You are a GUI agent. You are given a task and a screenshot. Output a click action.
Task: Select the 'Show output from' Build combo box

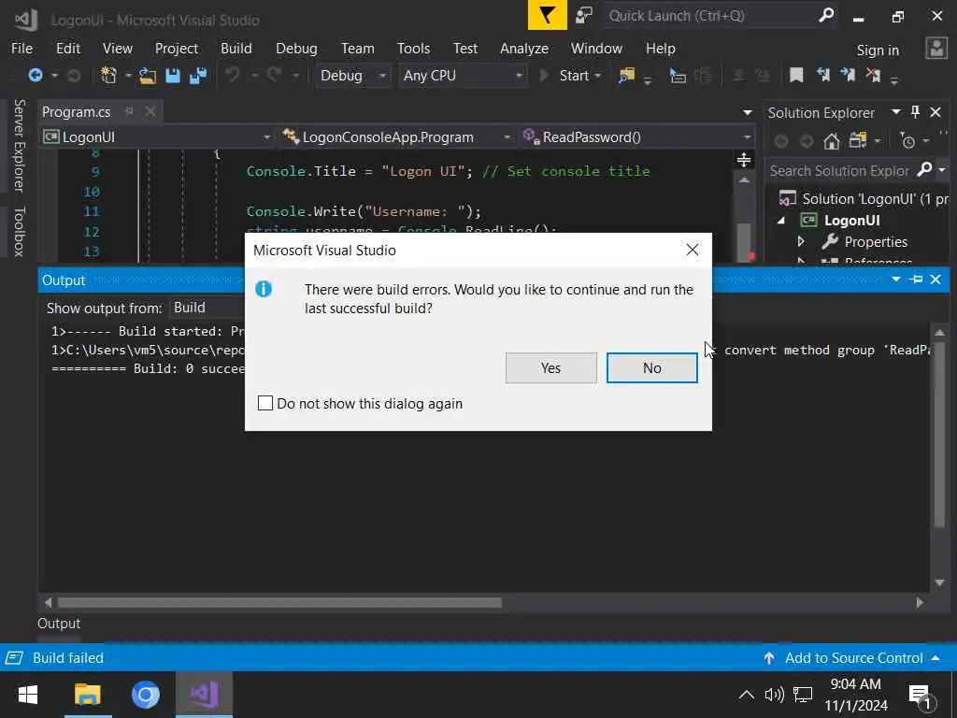207,307
